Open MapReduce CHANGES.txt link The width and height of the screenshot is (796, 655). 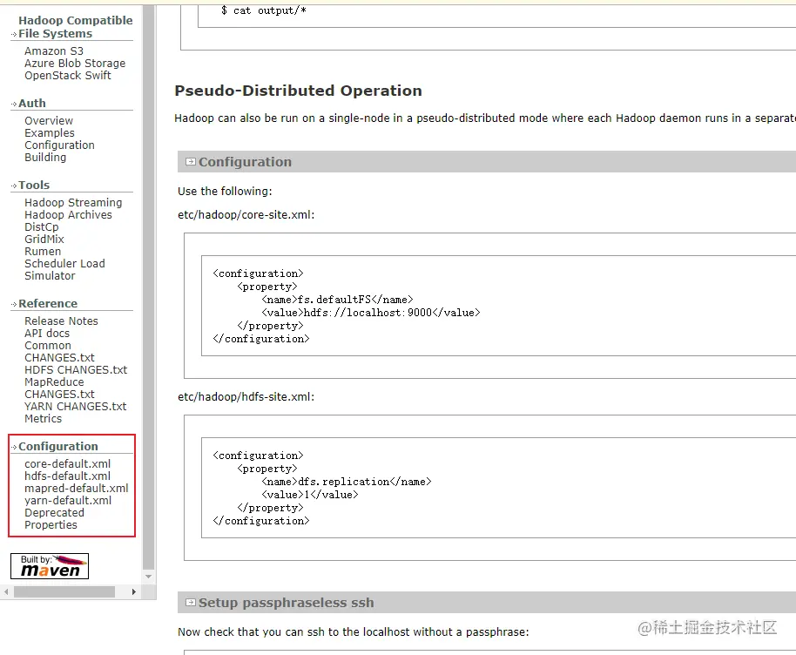(59, 388)
